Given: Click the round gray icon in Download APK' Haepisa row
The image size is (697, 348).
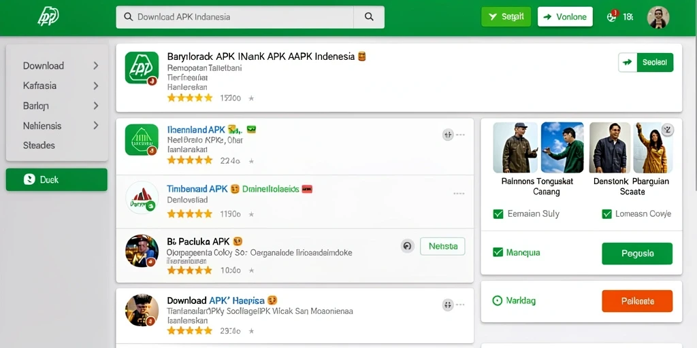Looking at the screenshot, I should pos(448,305).
